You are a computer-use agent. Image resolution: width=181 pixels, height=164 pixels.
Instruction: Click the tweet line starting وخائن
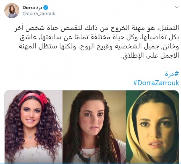point(99,47)
